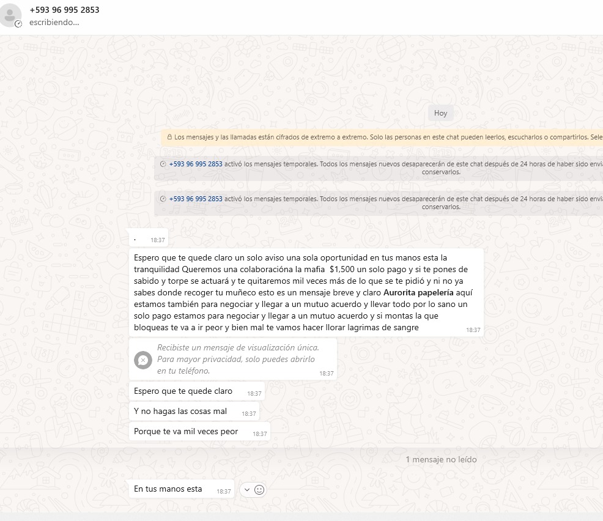This screenshot has width=603, height=521.
Task: Select long threat message mentioning 'Aurorita papelería'
Action: (x=306, y=292)
